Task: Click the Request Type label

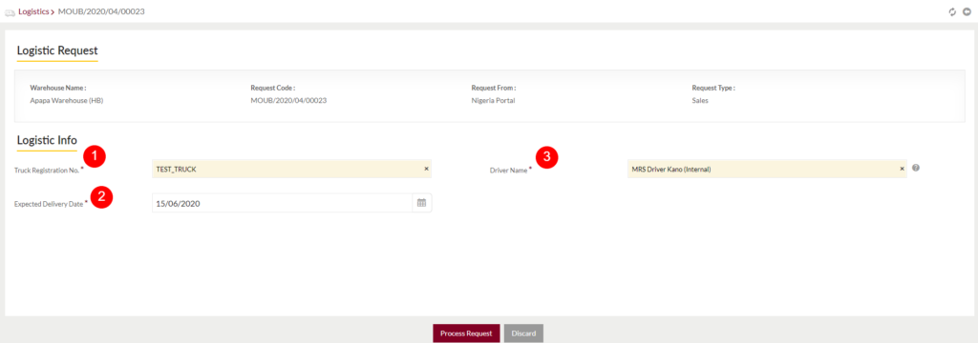Action: tap(713, 89)
